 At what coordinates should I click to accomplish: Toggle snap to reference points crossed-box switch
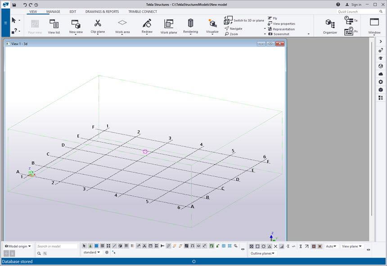[251, 246]
